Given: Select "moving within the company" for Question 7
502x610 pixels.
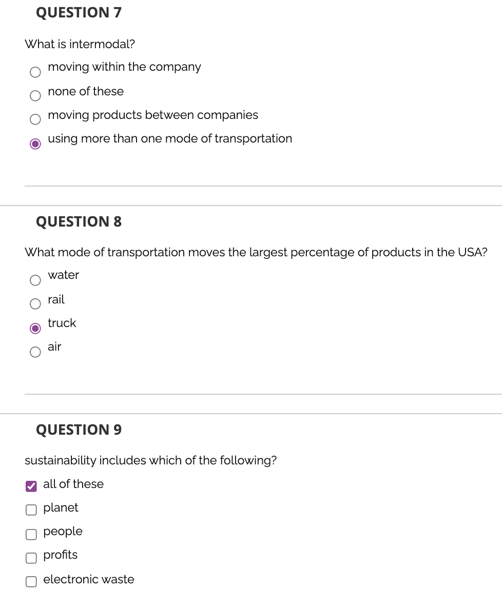Looking at the screenshot, I should [34, 72].
